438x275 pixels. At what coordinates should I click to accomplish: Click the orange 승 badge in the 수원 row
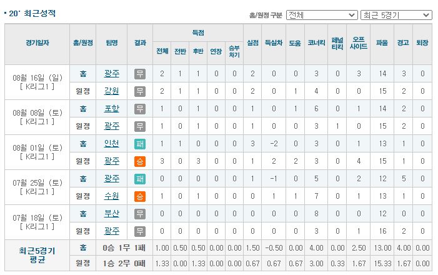pos(140,196)
